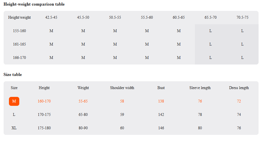Click the Height/weight corner header cell
This screenshot has width=265, height=141.
(x=20, y=17)
